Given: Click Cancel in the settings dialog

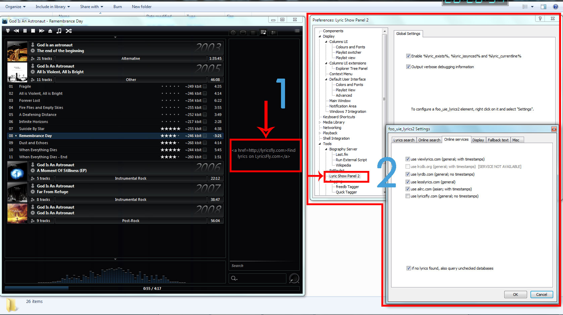Looking at the screenshot, I should pos(541,295).
